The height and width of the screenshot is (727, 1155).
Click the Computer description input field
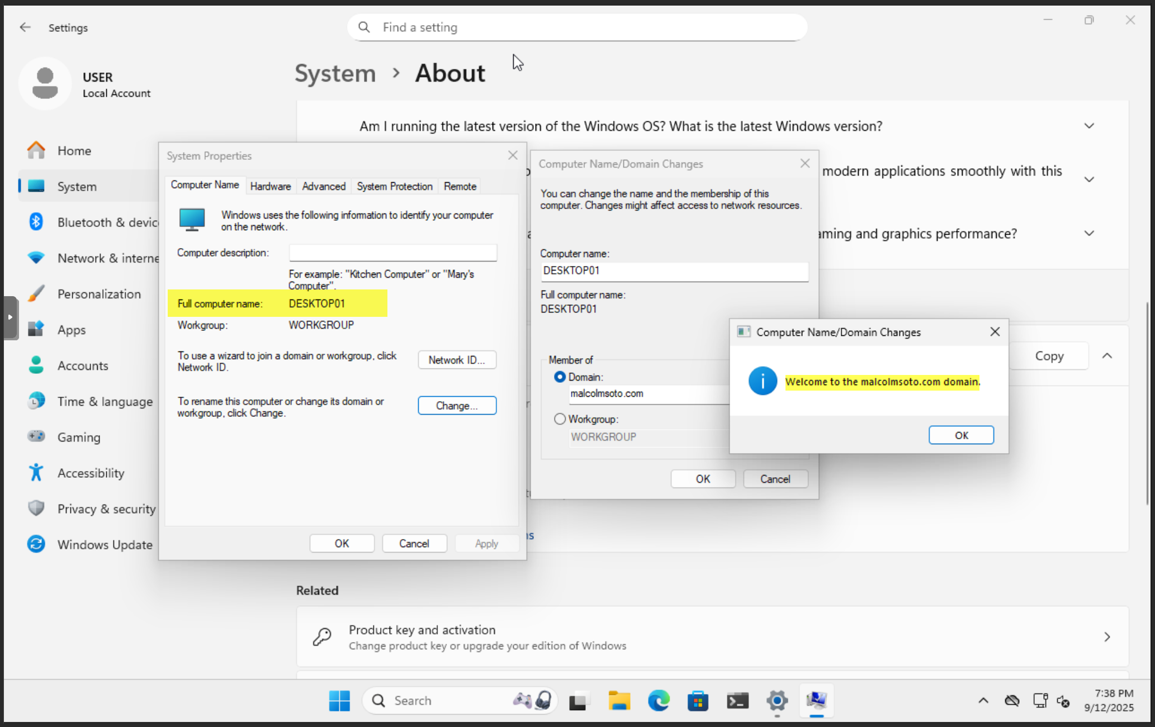[x=392, y=253]
